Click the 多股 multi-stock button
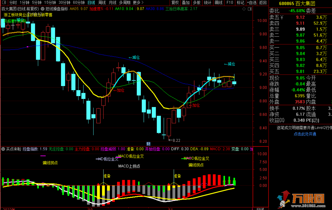Screen dimensions: 332x210 (197, 3)
